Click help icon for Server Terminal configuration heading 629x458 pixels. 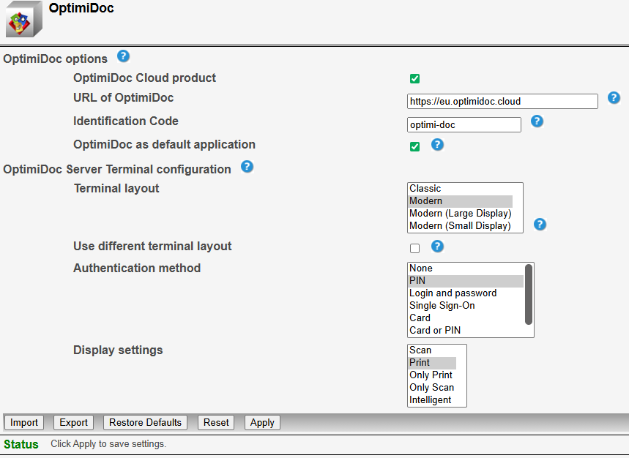247,167
